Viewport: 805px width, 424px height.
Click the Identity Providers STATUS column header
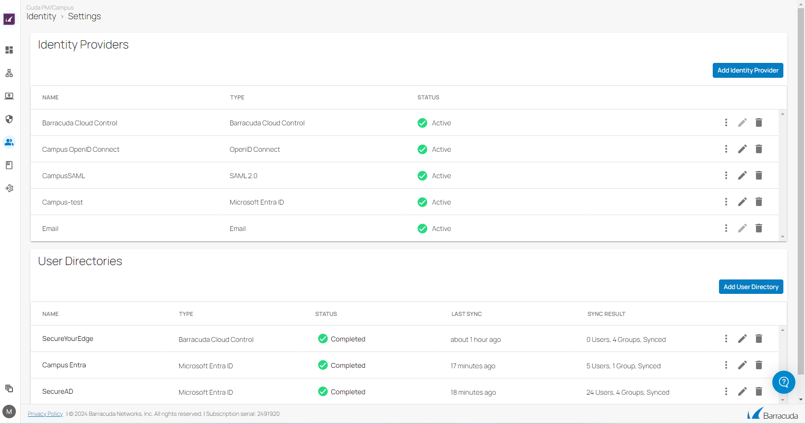click(x=428, y=97)
